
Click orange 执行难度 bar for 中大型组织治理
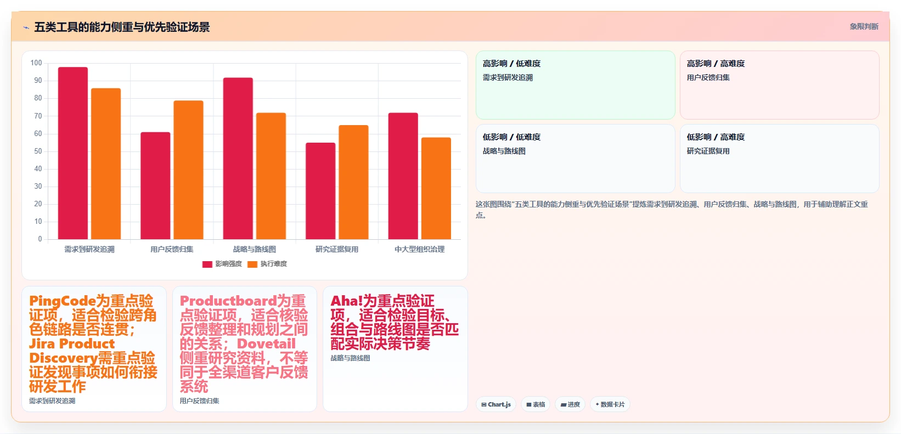pos(436,188)
